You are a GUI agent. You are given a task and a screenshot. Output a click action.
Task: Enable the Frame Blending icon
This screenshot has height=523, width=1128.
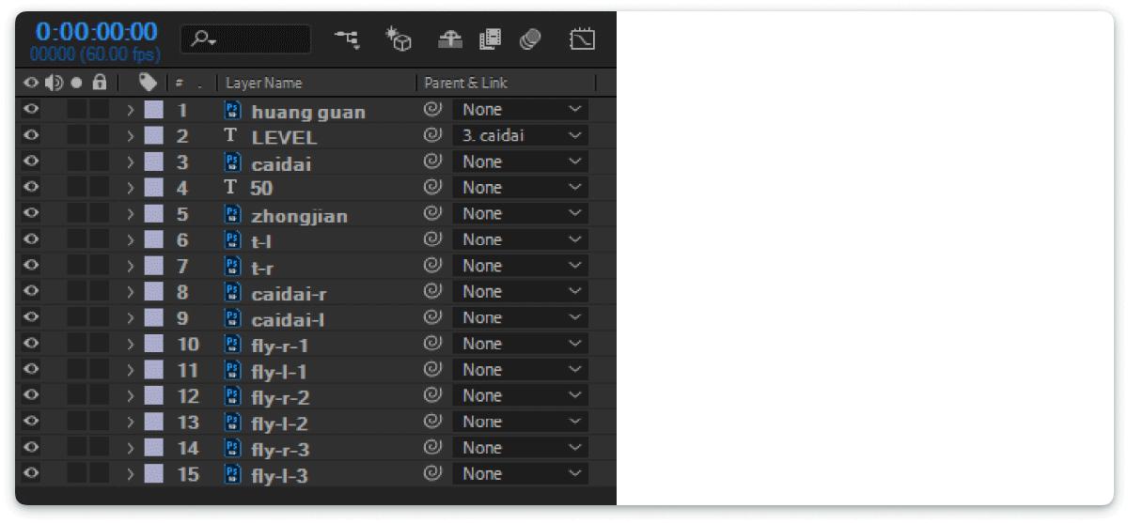pyautogui.click(x=490, y=39)
